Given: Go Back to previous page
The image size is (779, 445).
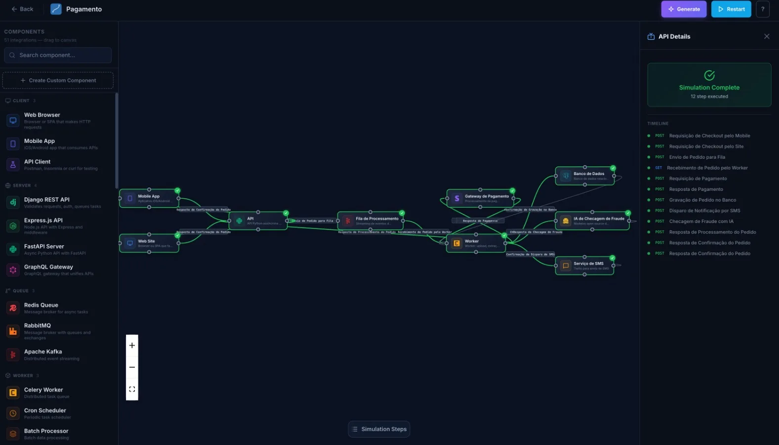Looking at the screenshot, I should (x=22, y=9).
